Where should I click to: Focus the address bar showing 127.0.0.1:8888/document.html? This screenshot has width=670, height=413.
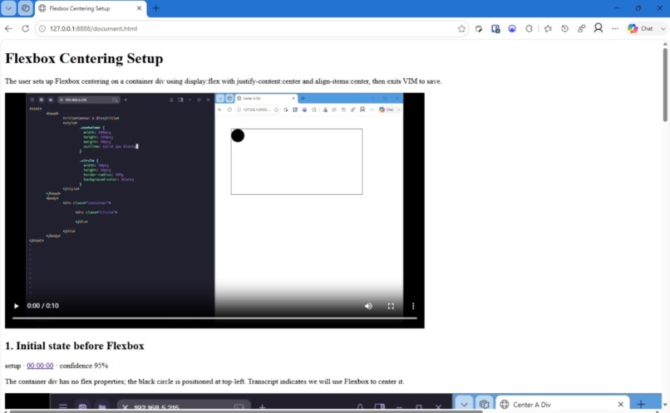(252, 28)
